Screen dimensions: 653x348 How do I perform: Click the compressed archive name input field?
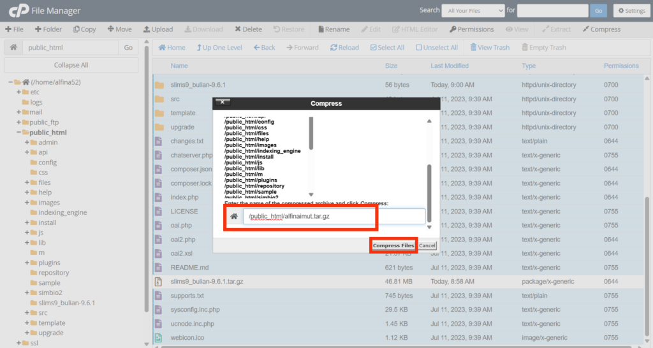334,217
